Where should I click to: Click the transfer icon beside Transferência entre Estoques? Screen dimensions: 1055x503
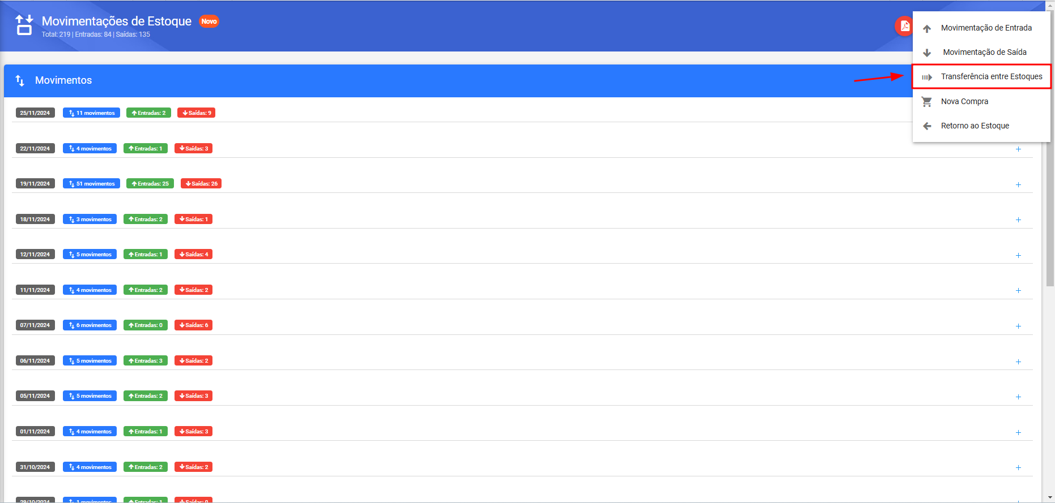[x=927, y=77]
